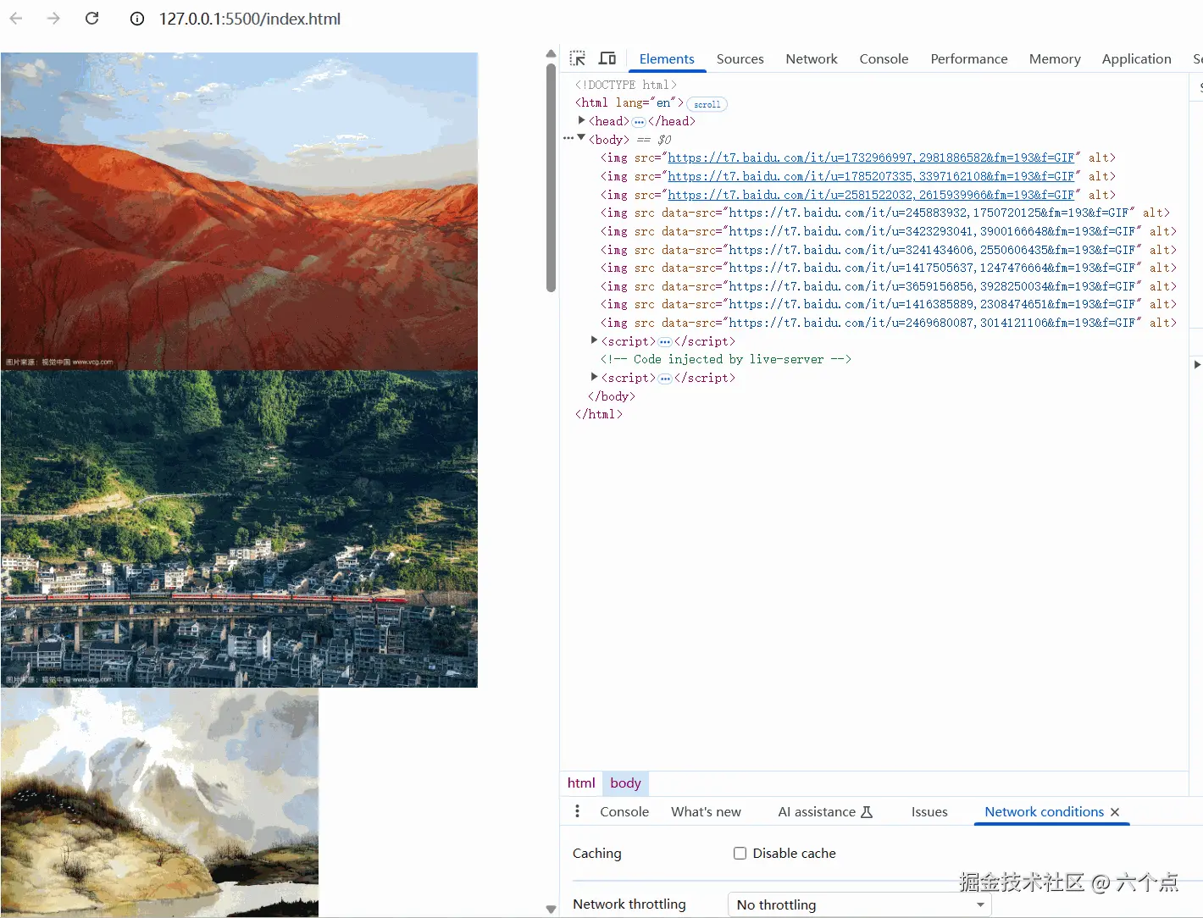Select the img row with data-src u=245883932
The image size is (1203, 918).
884,213
